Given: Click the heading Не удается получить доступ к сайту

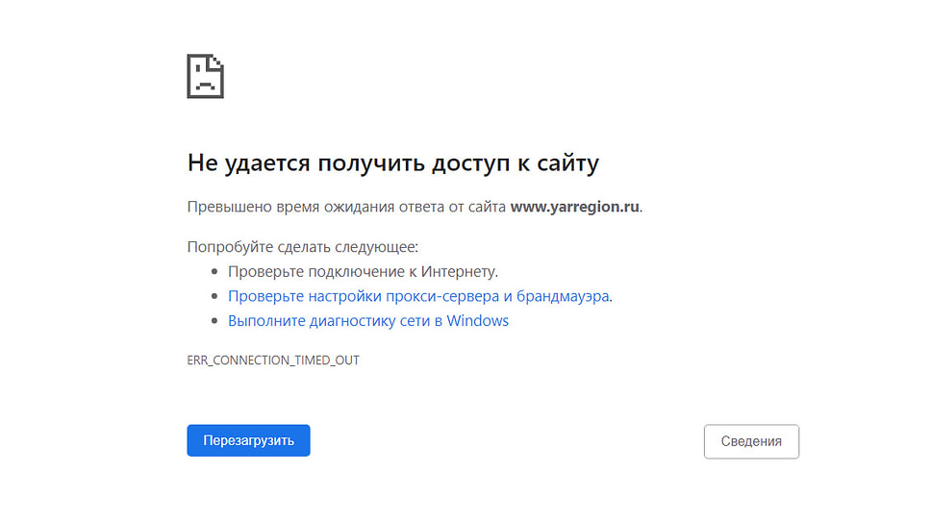Looking at the screenshot, I should 393,162.
